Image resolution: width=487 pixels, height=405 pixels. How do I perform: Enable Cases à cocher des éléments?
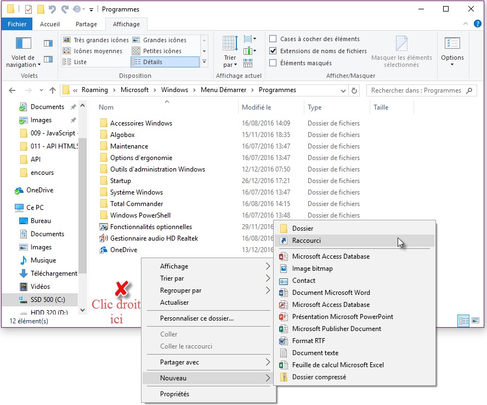273,39
